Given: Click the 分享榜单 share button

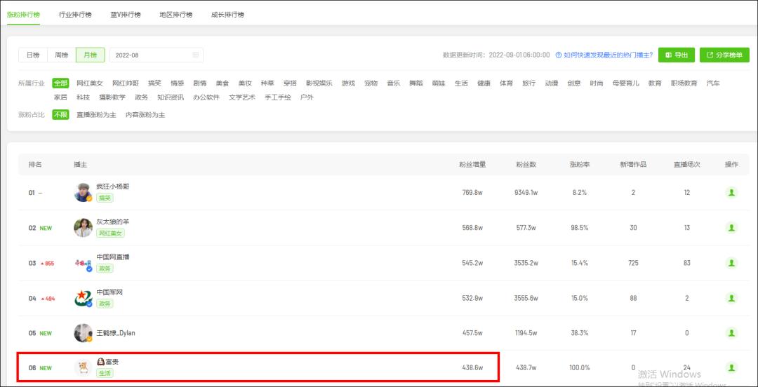Looking at the screenshot, I should 724,55.
